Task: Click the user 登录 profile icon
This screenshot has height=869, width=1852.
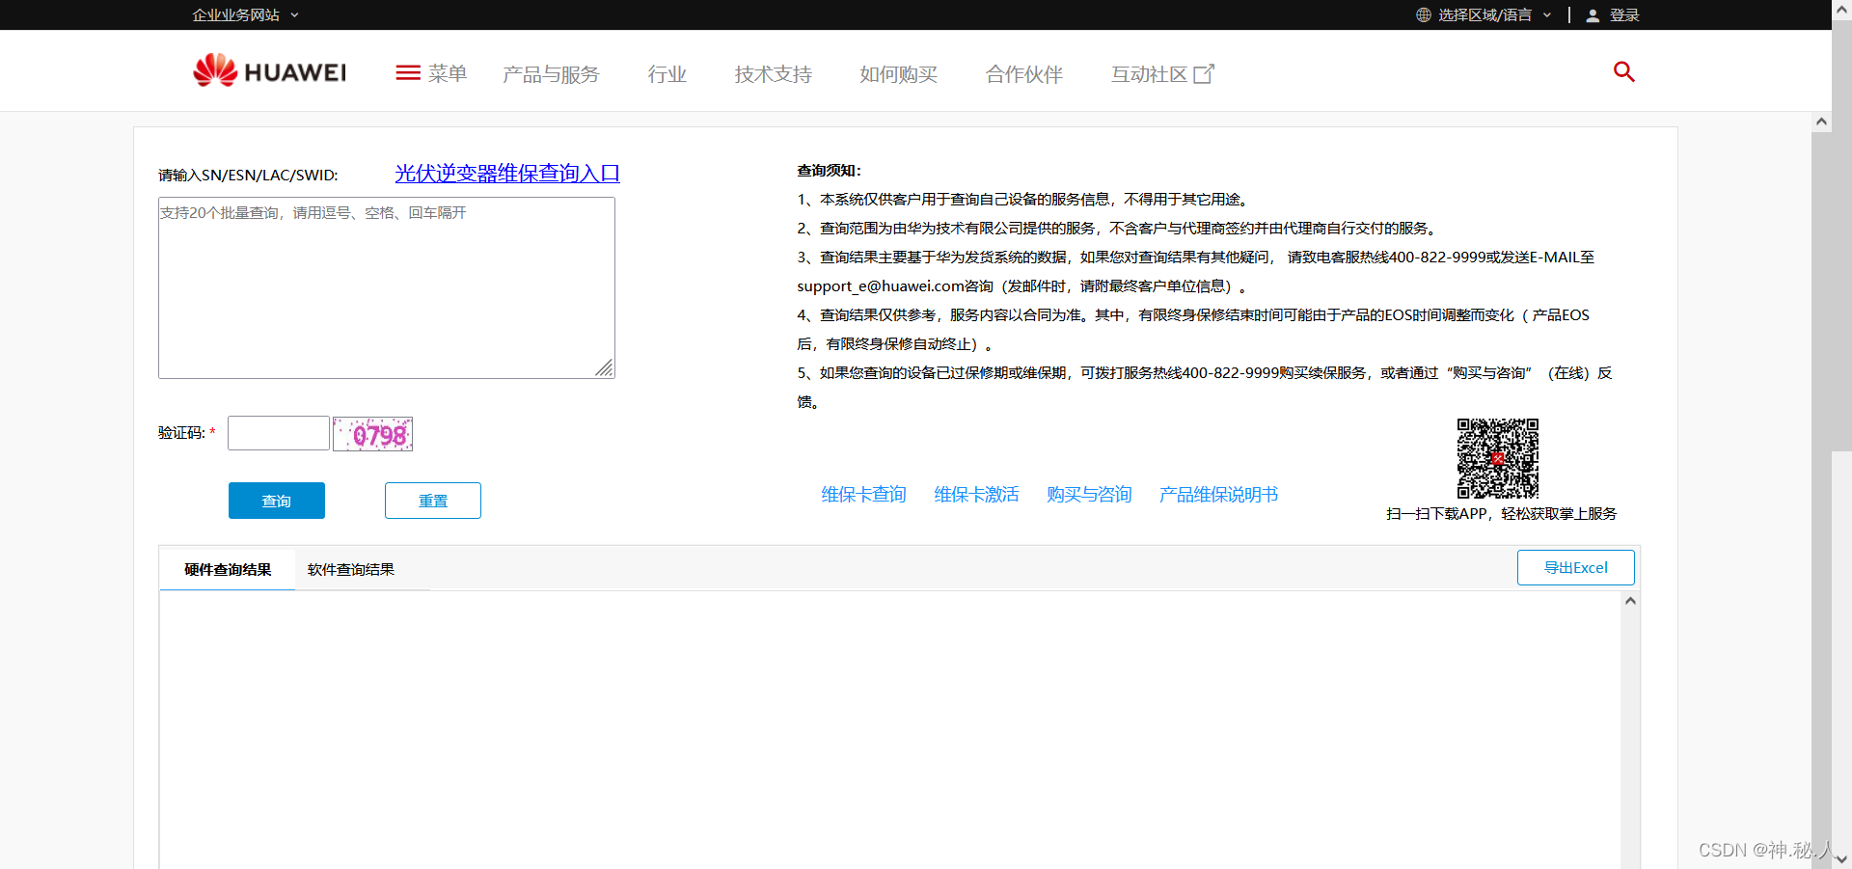Action: 1593,15
